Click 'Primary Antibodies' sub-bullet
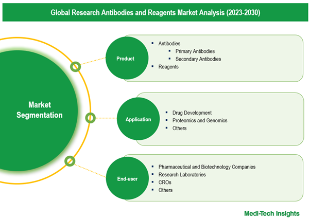This screenshot has width=310, height=220. [195, 51]
